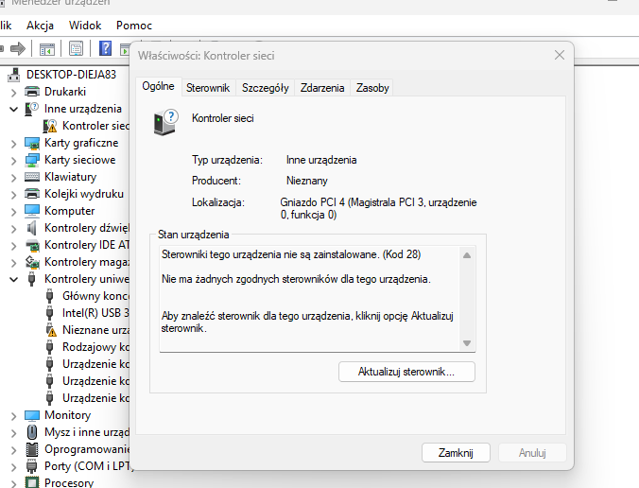Click the Drukarki printer icon
The image size is (639, 488).
(32, 92)
